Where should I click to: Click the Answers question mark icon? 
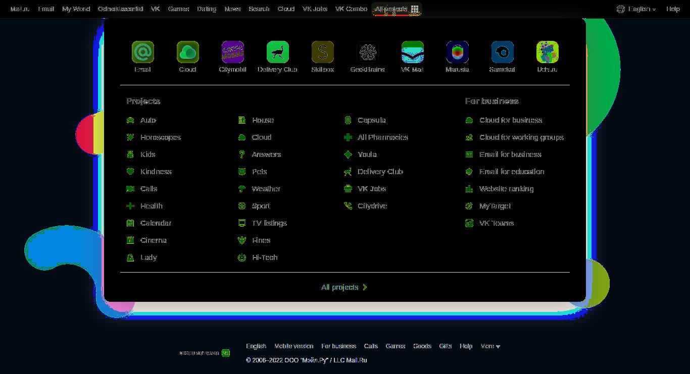click(x=242, y=154)
